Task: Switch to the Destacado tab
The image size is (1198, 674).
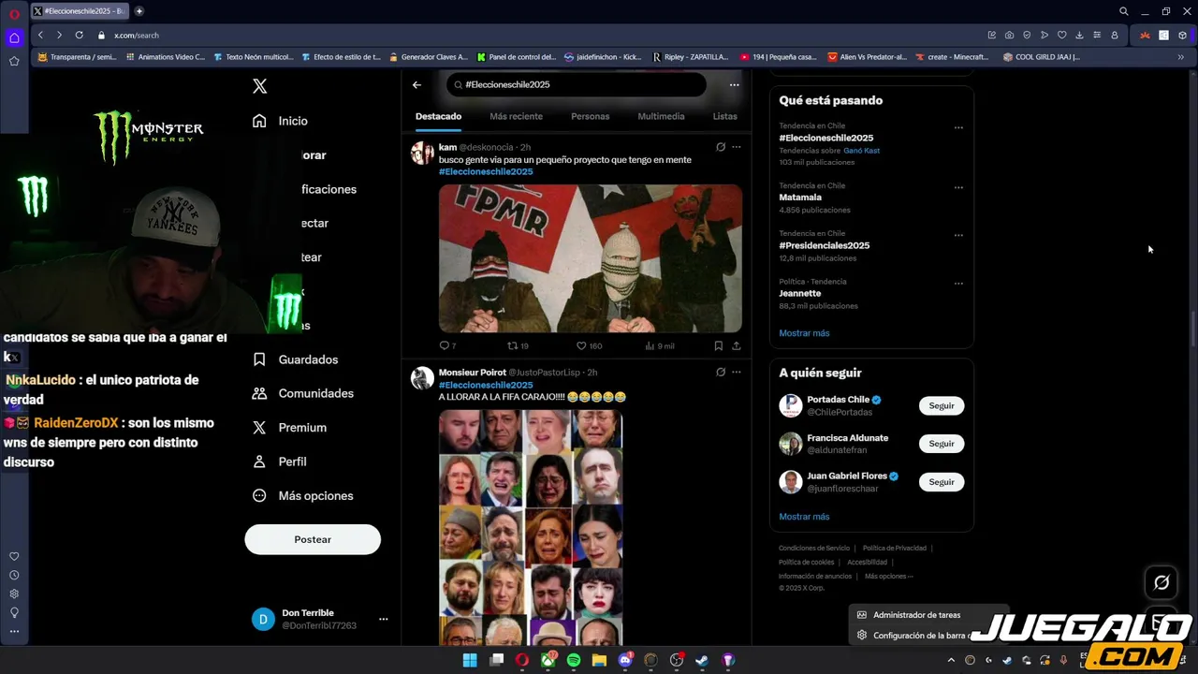Action: click(438, 116)
